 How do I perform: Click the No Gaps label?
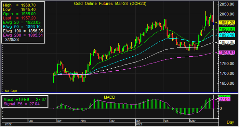pos(11,91)
